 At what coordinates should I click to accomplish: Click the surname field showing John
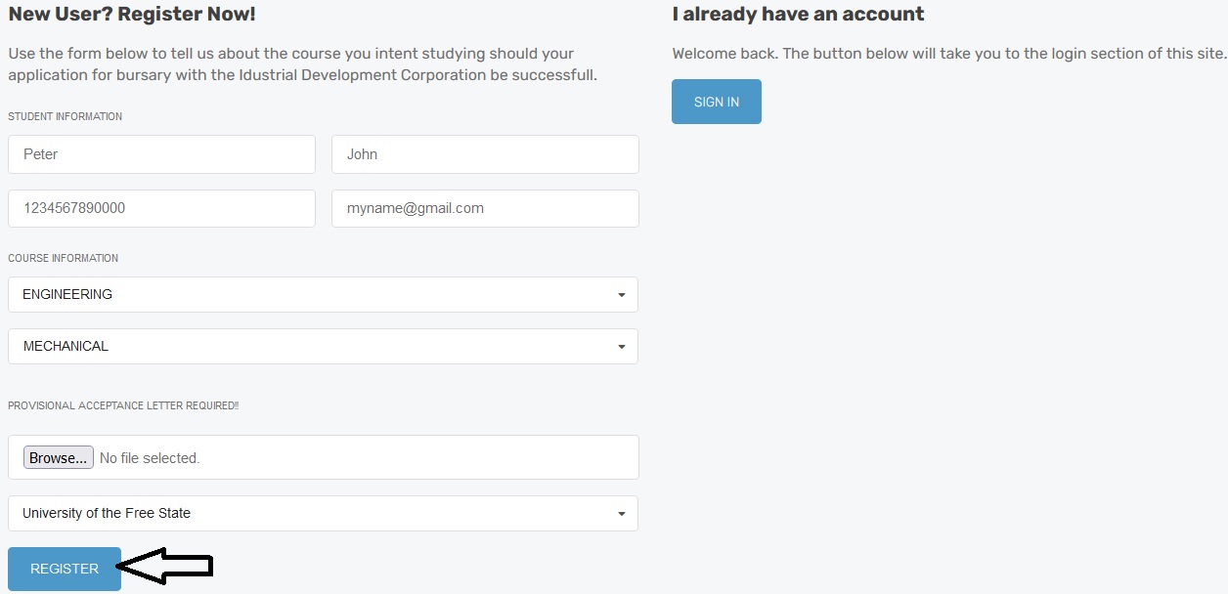coord(485,154)
